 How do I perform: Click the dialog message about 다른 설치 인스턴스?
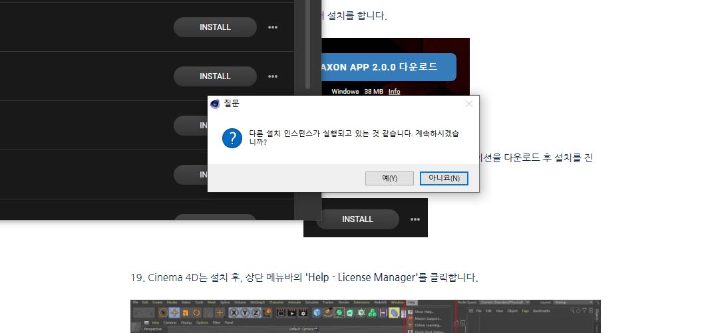coord(356,138)
